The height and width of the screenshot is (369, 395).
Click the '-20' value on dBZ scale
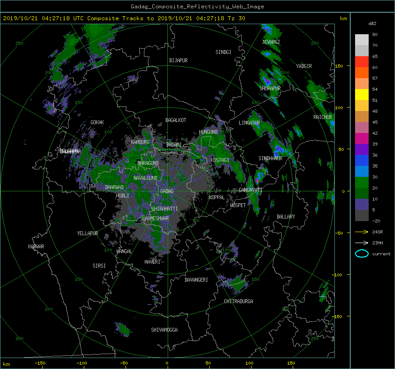(376, 221)
